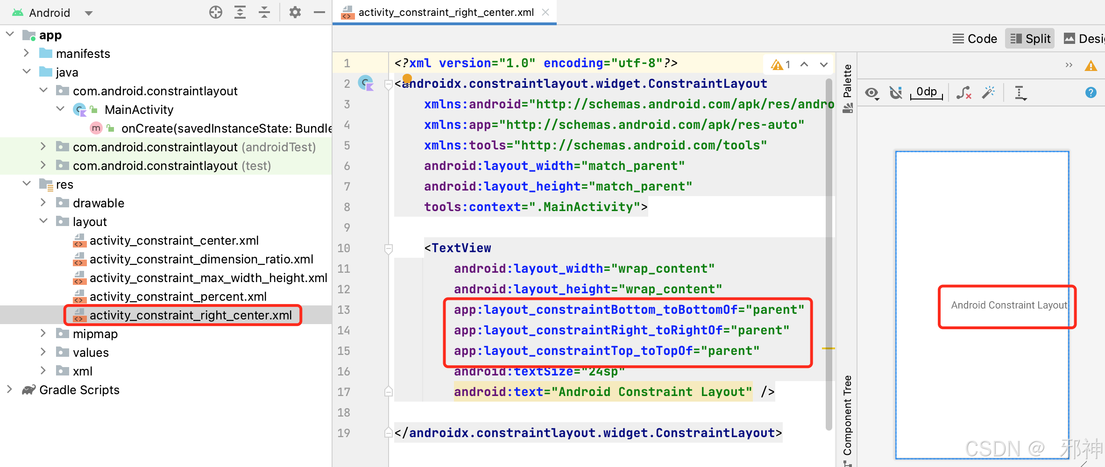Select MainActivity in project tree

(139, 110)
